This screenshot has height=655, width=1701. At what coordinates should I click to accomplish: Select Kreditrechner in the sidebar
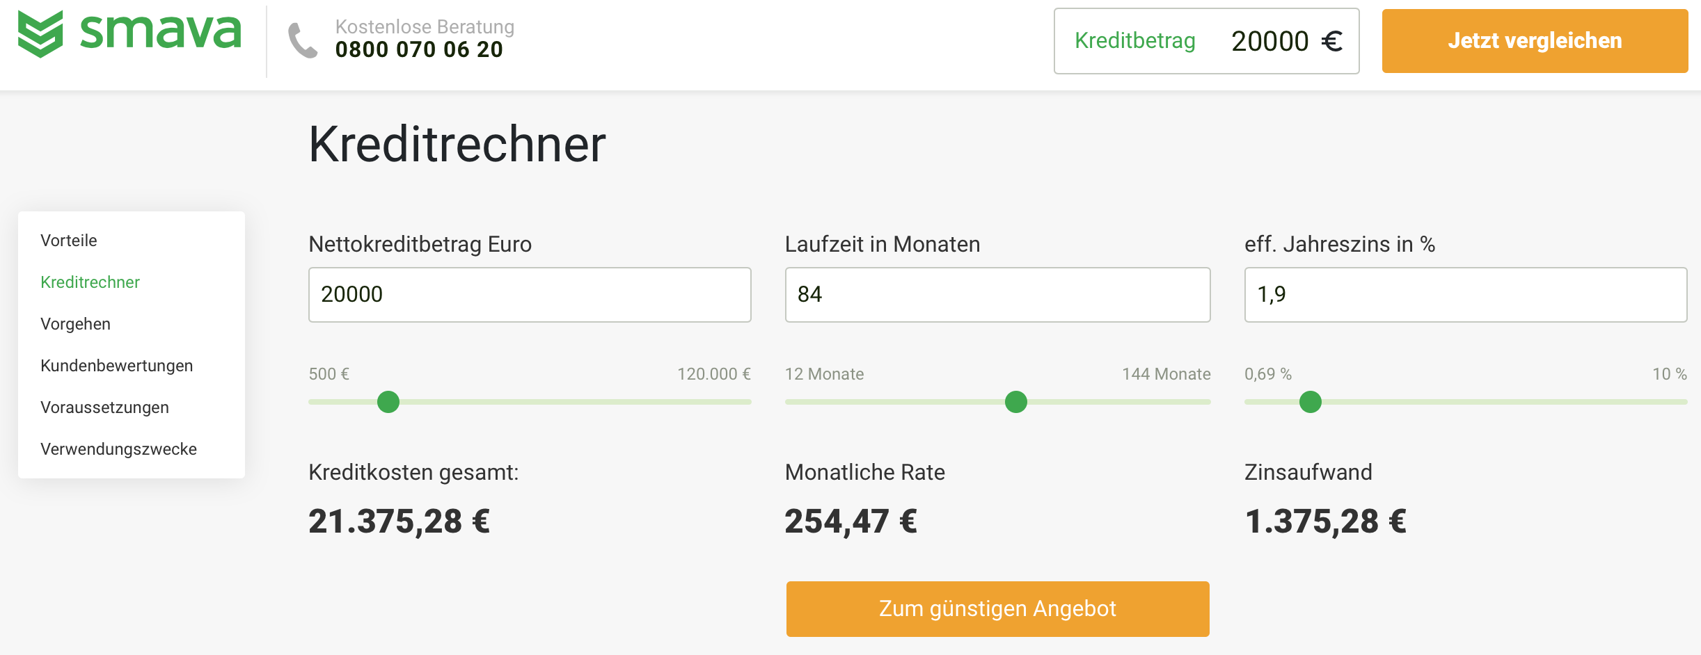point(90,282)
